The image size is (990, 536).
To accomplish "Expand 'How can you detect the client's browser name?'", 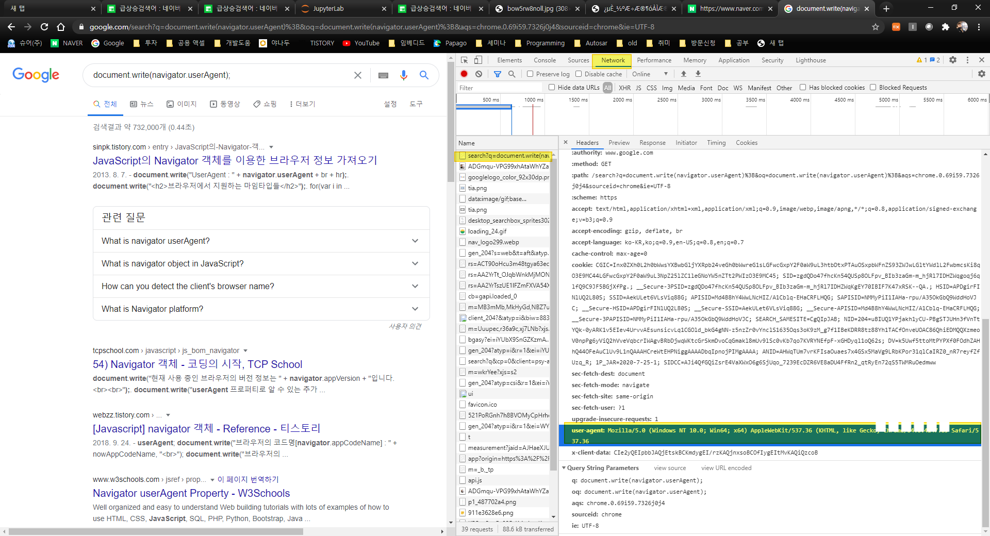I will [261, 287].
